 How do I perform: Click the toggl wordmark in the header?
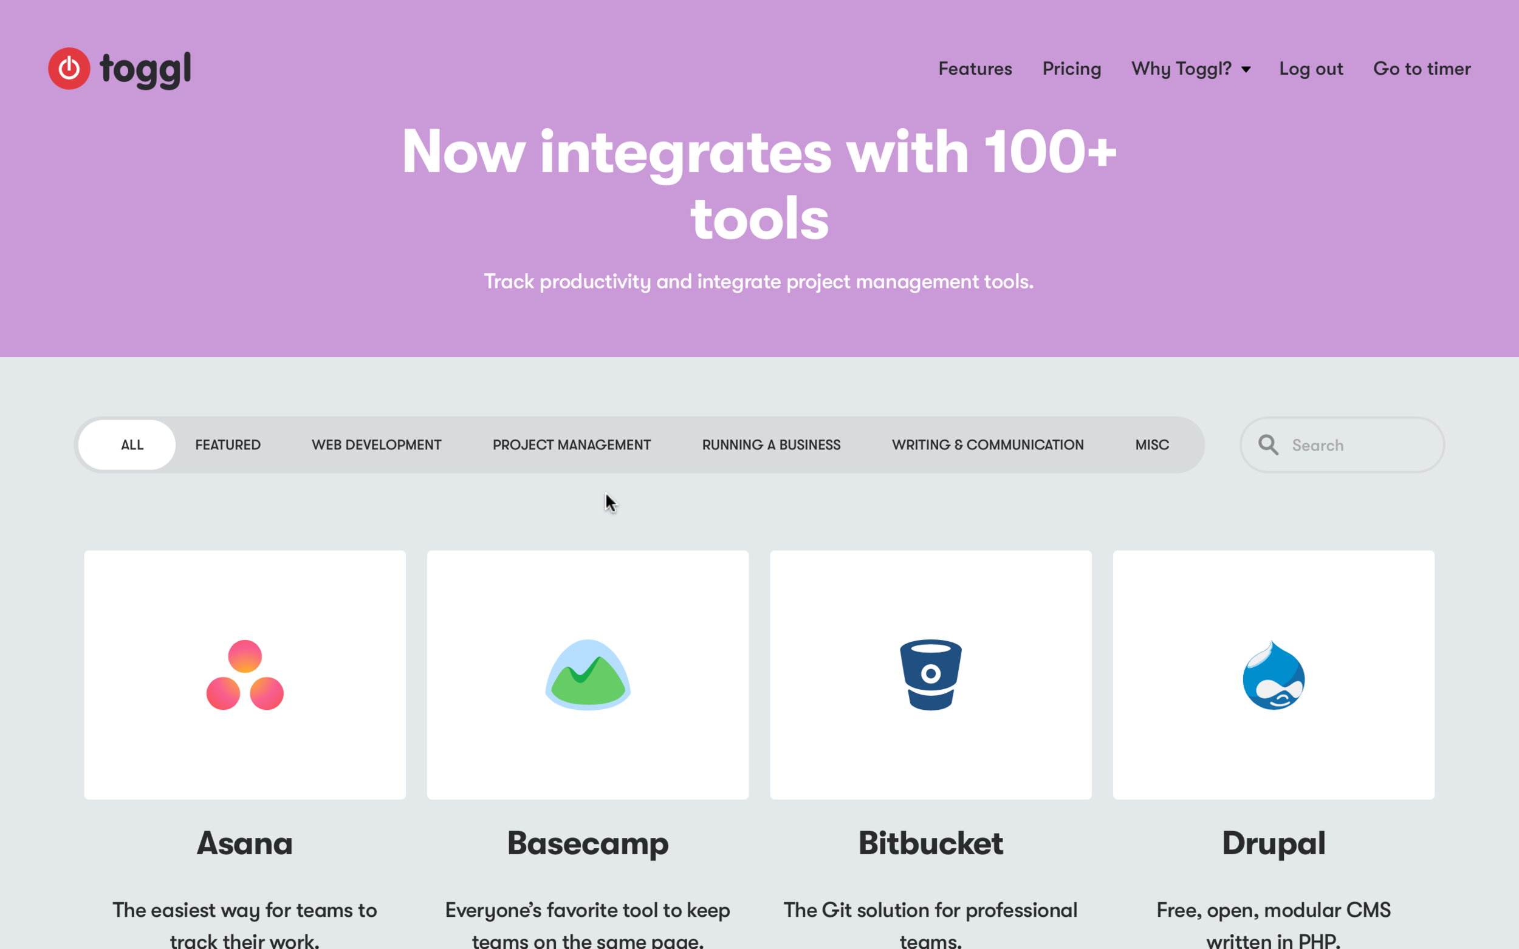coord(145,70)
